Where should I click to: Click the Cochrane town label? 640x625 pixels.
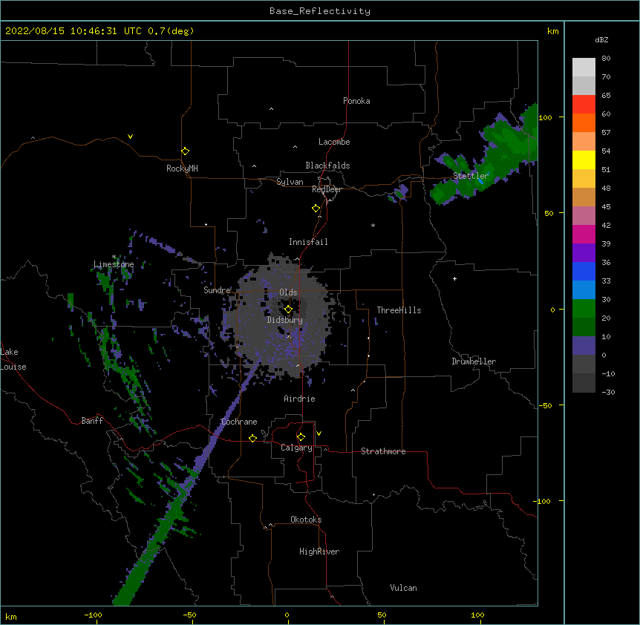[x=239, y=422]
